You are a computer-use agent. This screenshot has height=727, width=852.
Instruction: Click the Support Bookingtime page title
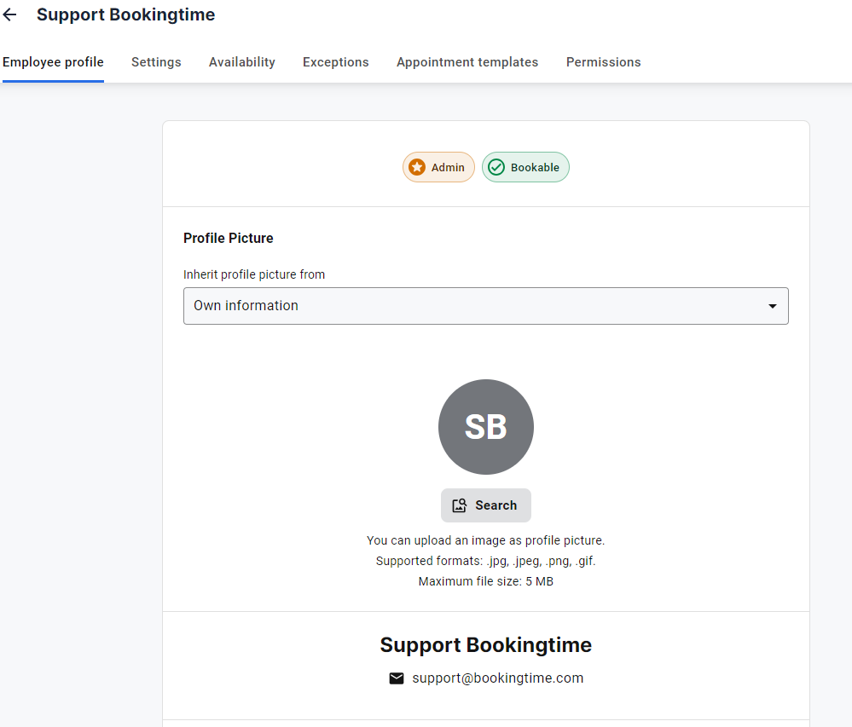click(125, 14)
